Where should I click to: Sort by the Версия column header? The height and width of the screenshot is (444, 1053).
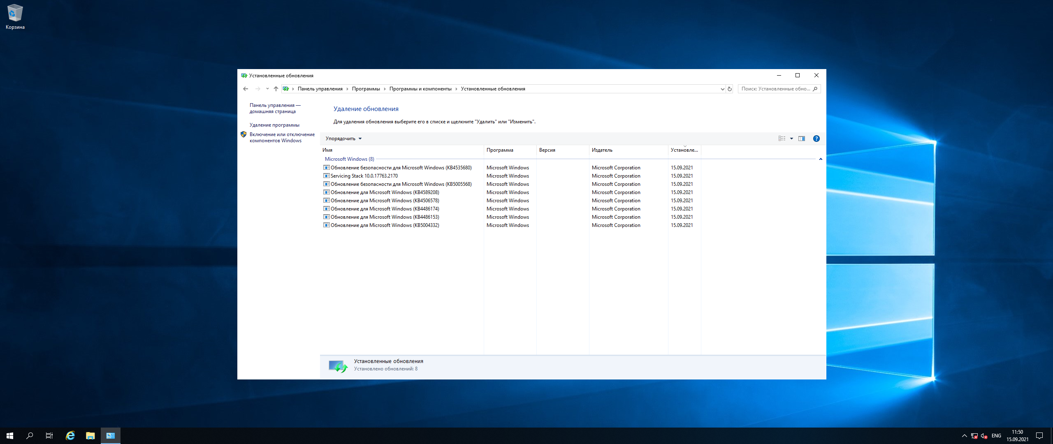click(563, 150)
